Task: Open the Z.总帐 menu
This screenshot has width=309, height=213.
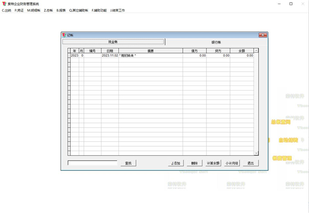Action: pyautogui.click(x=48, y=10)
